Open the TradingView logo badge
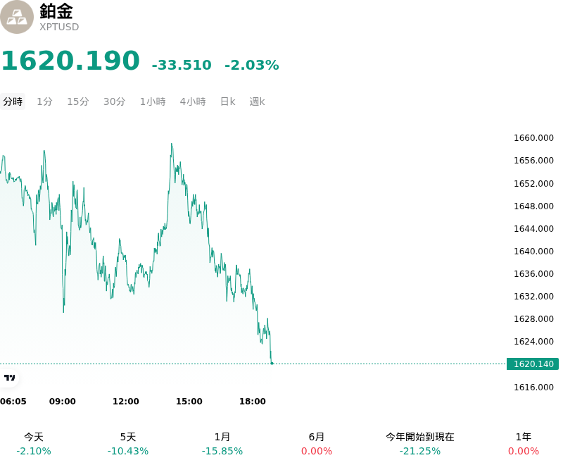Image resolution: width=563 pixels, height=465 pixels. [9, 378]
